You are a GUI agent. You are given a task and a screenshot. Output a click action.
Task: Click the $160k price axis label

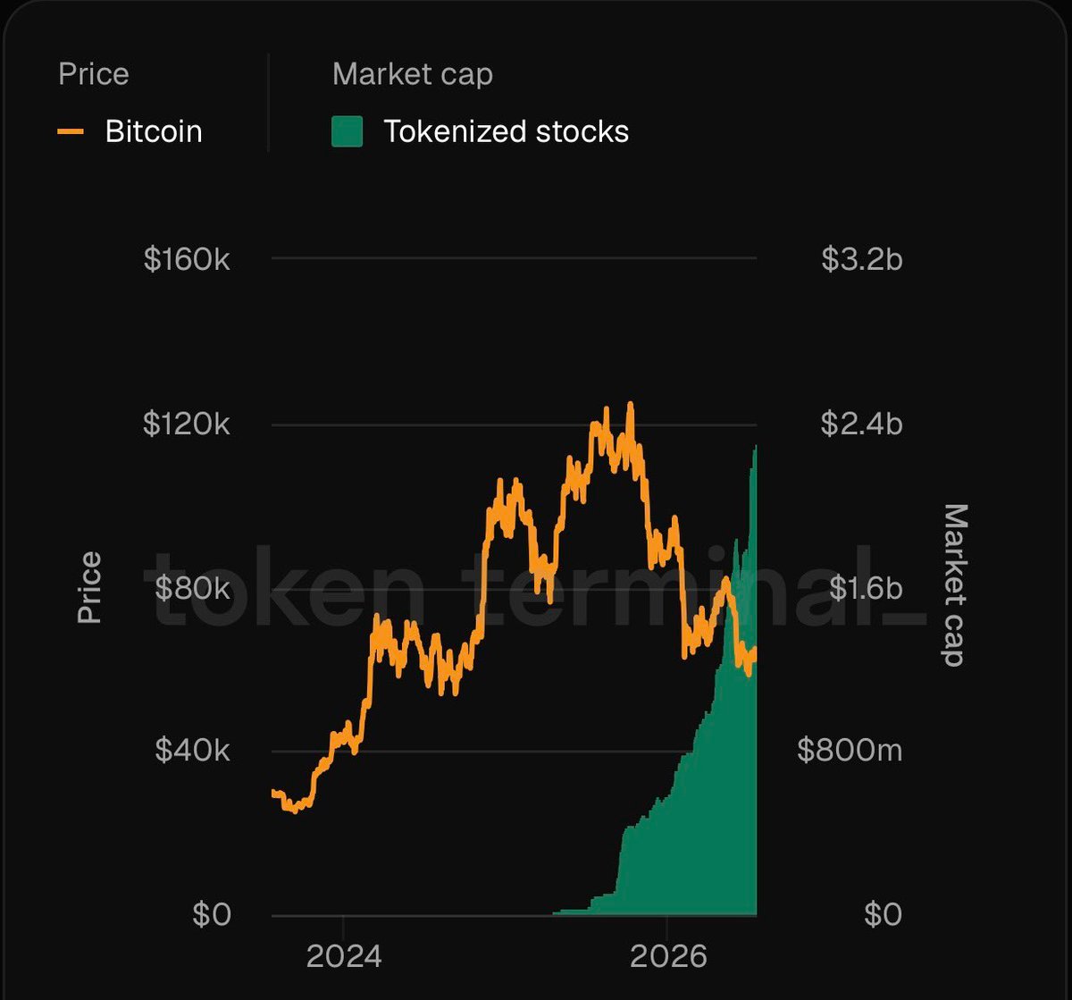(x=187, y=259)
